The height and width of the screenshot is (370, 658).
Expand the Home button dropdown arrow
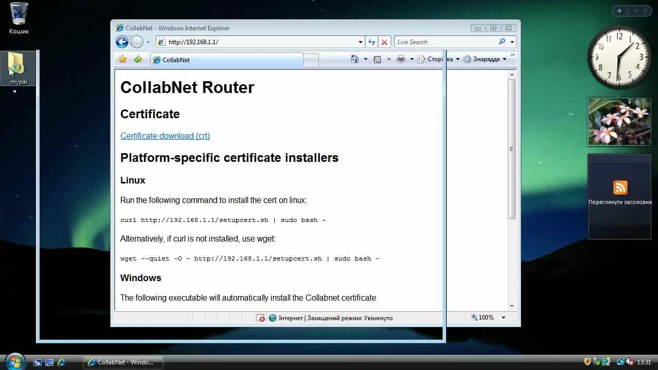pos(365,60)
